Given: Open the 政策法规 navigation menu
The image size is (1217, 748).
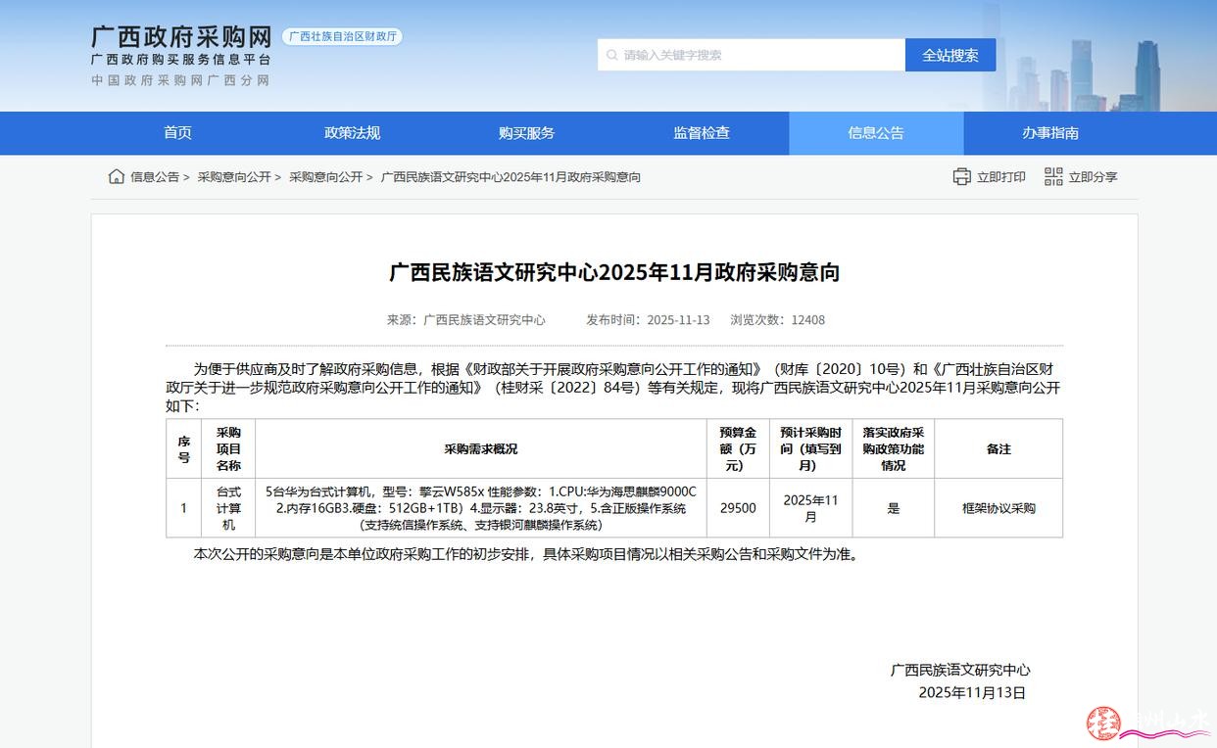Looking at the screenshot, I should [x=352, y=133].
